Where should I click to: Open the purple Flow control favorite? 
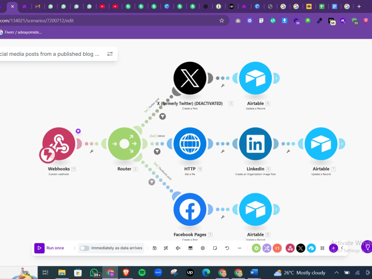(x=267, y=248)
